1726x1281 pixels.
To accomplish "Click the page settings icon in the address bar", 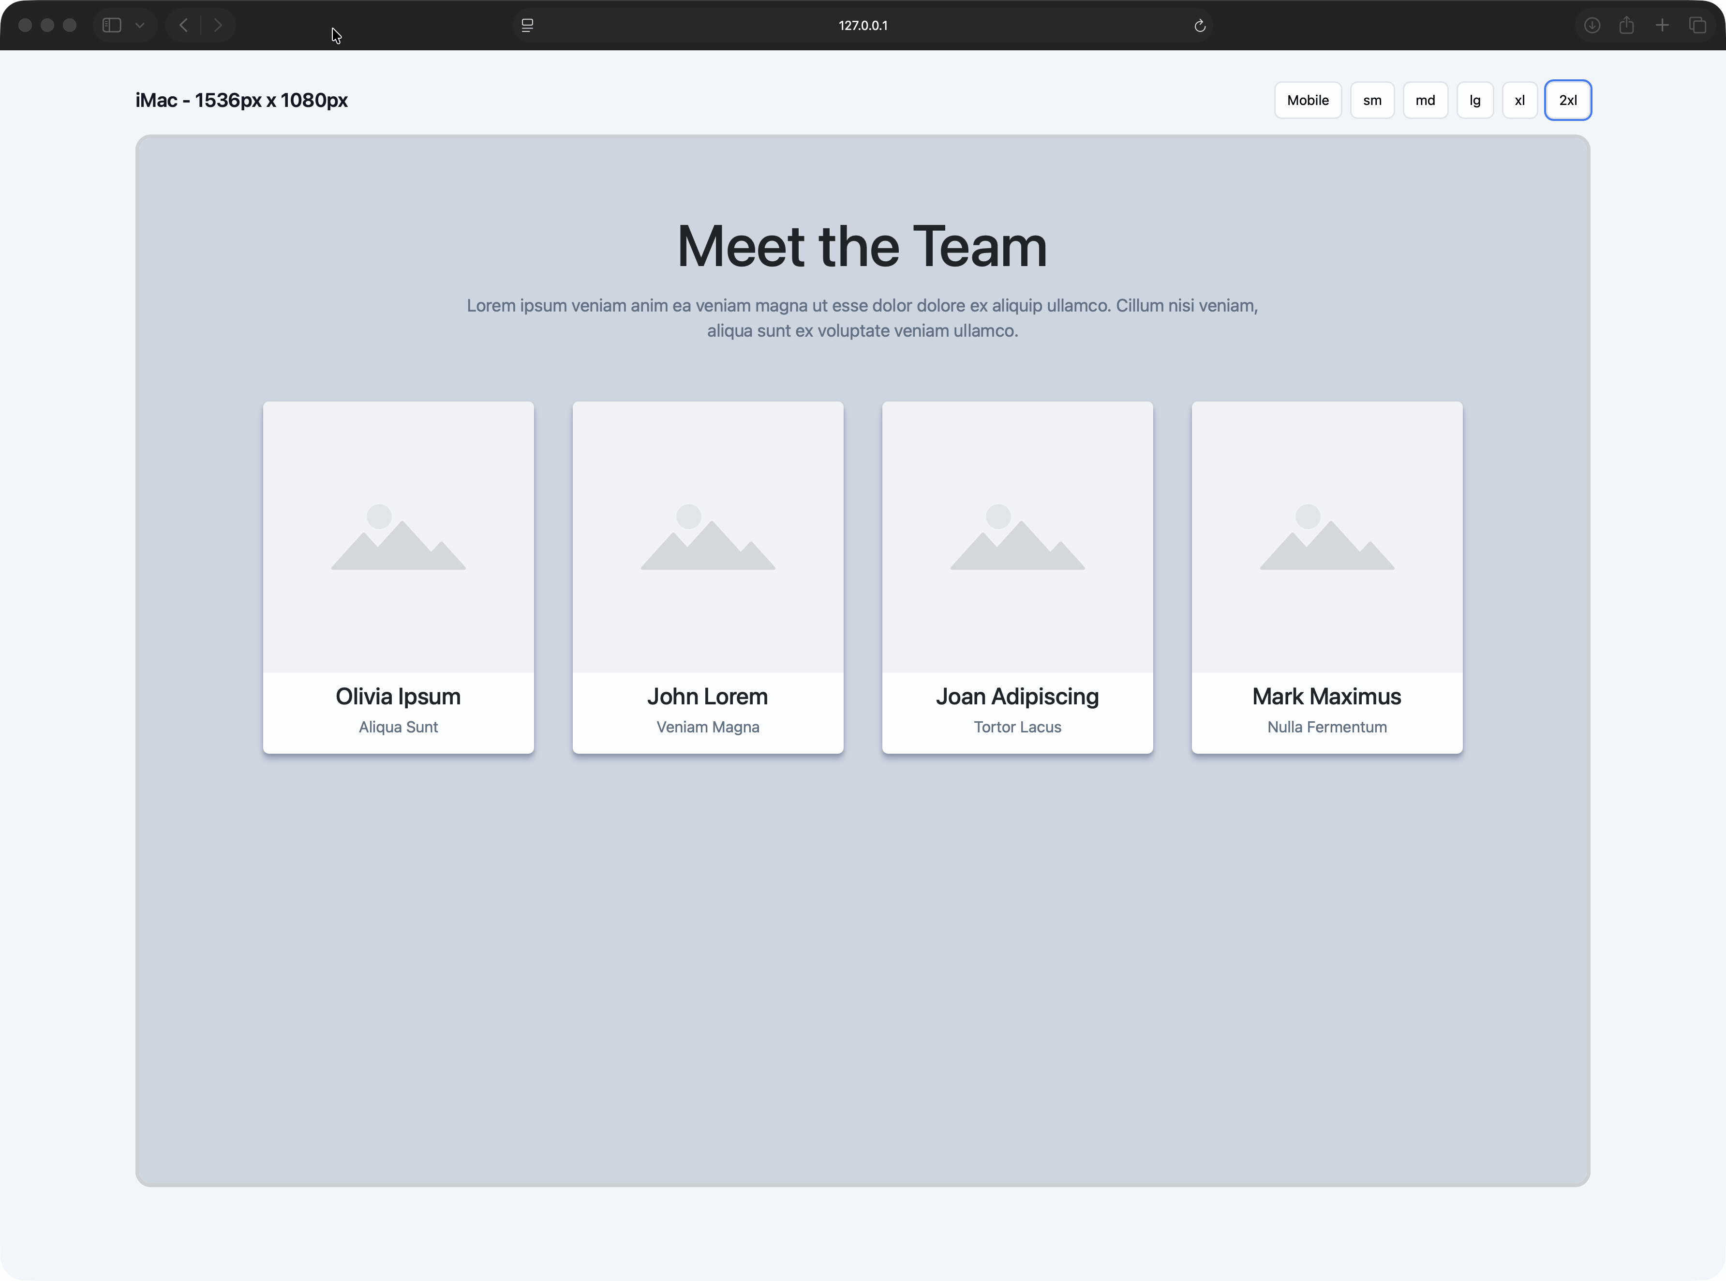I will (527, 26).
